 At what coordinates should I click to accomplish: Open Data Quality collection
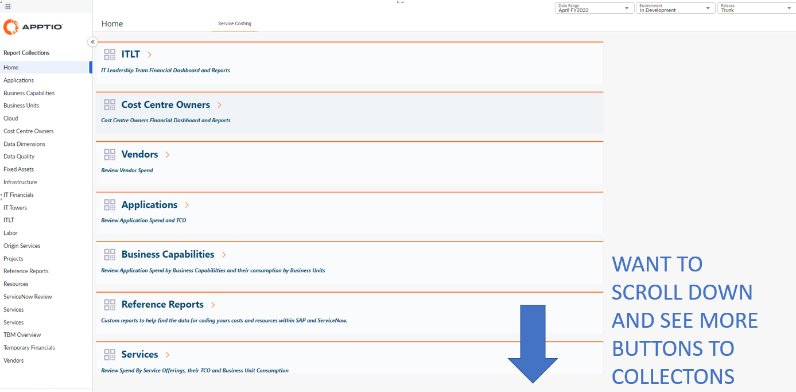coord(19,156)
